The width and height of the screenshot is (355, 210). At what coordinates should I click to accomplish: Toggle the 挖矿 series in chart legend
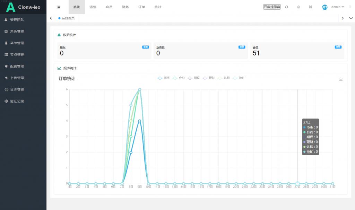tap(239, 78)
